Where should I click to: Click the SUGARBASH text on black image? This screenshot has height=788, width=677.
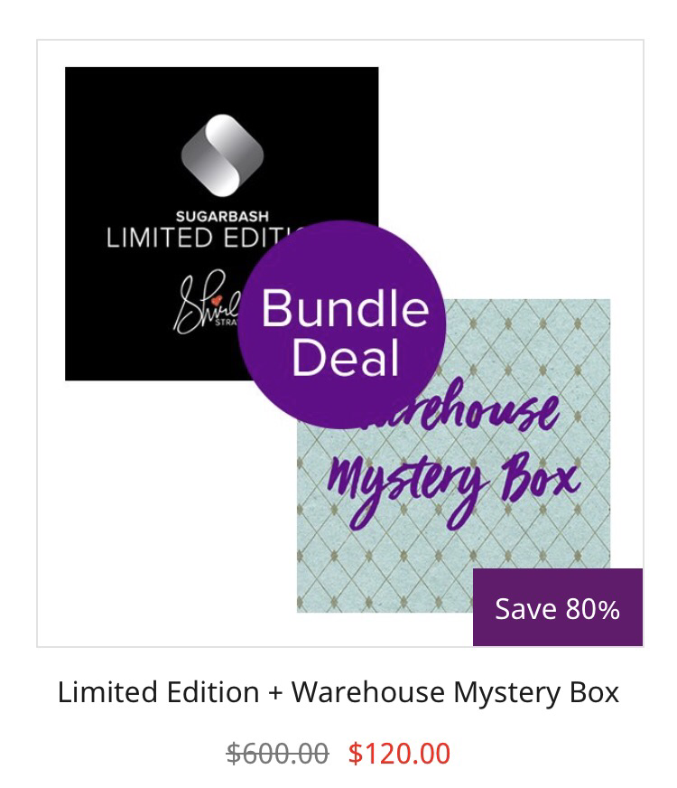[x=222, y=217]
